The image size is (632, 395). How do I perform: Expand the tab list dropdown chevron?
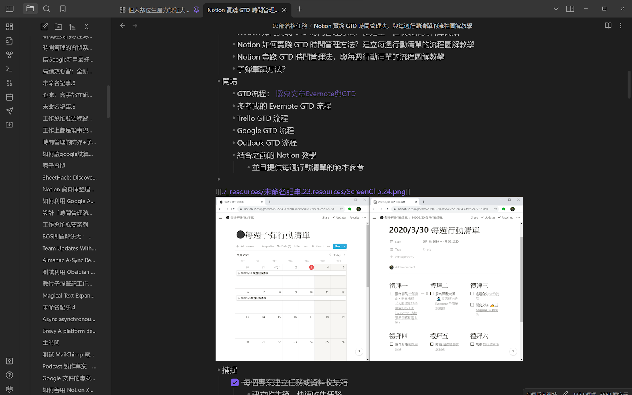(556, 9)
